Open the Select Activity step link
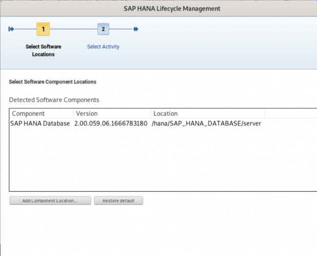317x256 pixels. click(x=103, y=47)
